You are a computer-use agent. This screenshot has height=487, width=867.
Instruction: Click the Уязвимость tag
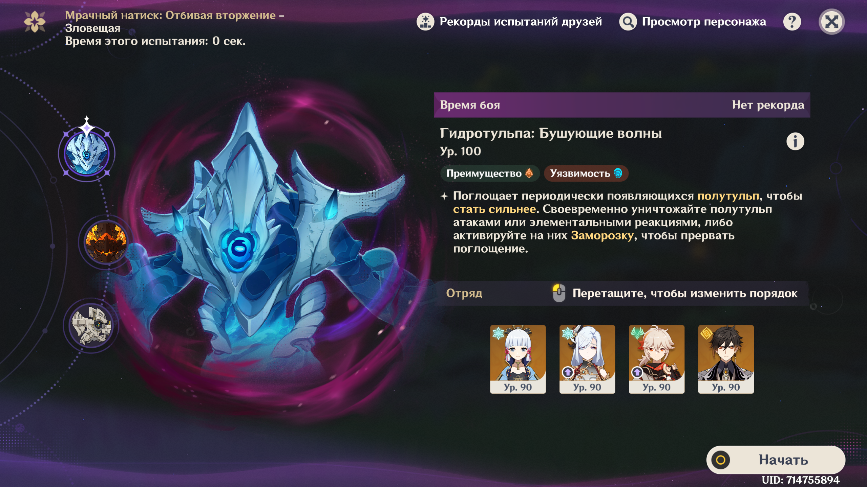point(586,173)
